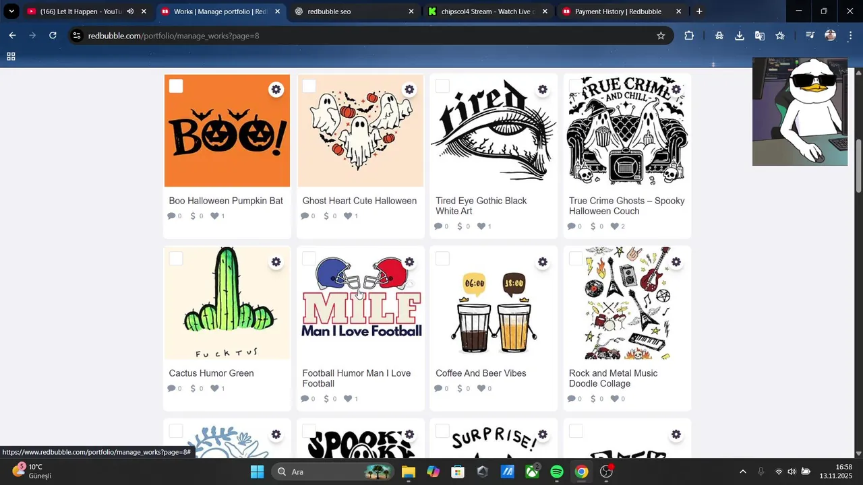The width and height of the screenshot is (863, 485).
Task: Open apps grid in bookmarks bar
Action: [x=11, y=57]
